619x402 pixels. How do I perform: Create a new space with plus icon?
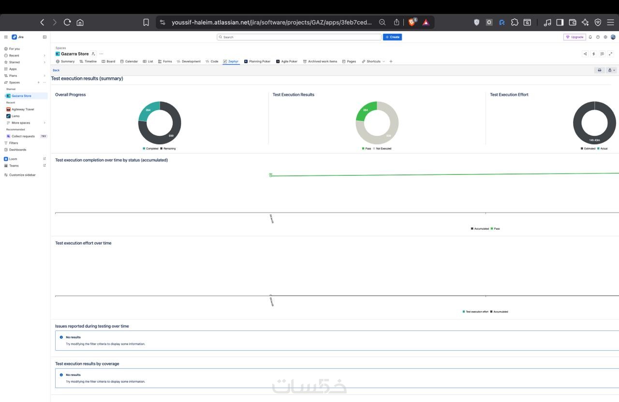tap(39, 82)
